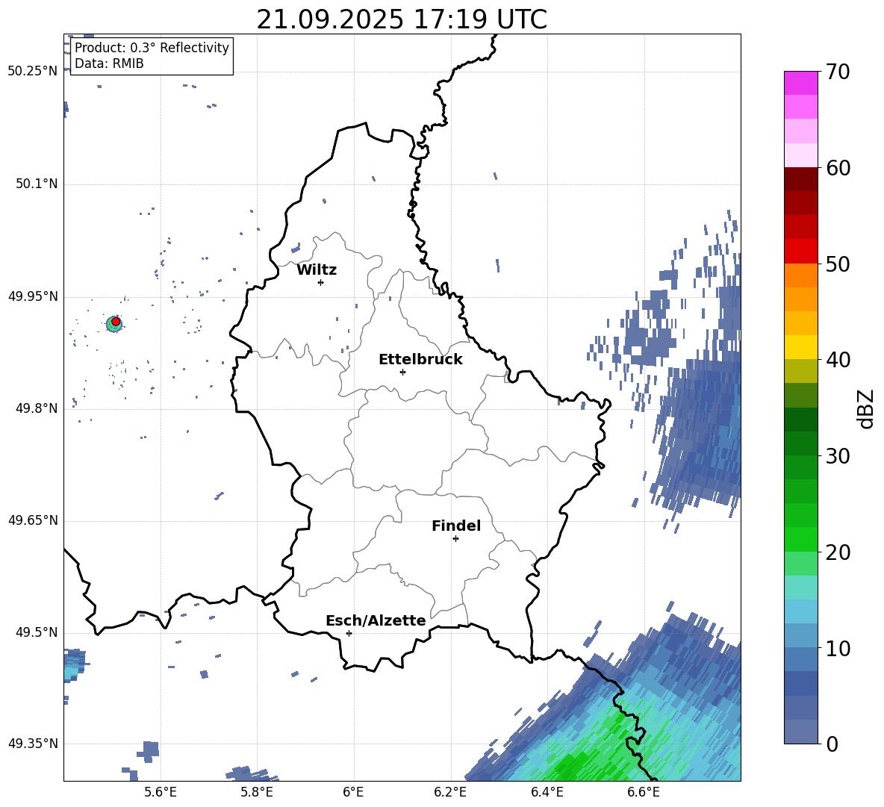884x807 pixels.
Task: Click the Findel station marker cross
Action: click(x=455, y=539)
